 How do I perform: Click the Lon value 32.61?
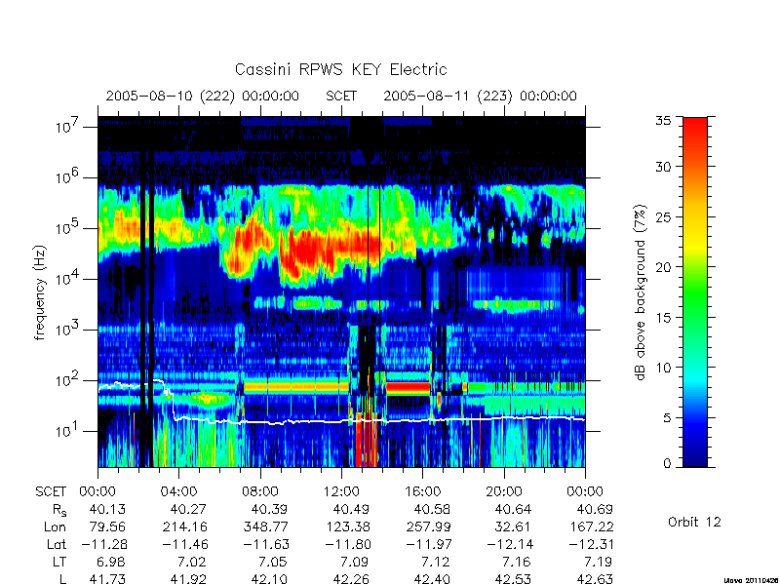point(513,526)
